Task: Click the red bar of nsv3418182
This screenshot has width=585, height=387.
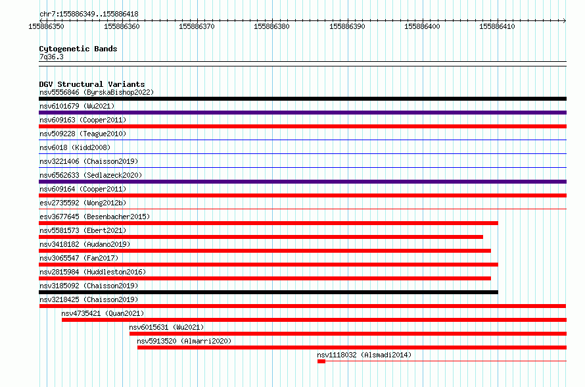Action: point(265,251)
